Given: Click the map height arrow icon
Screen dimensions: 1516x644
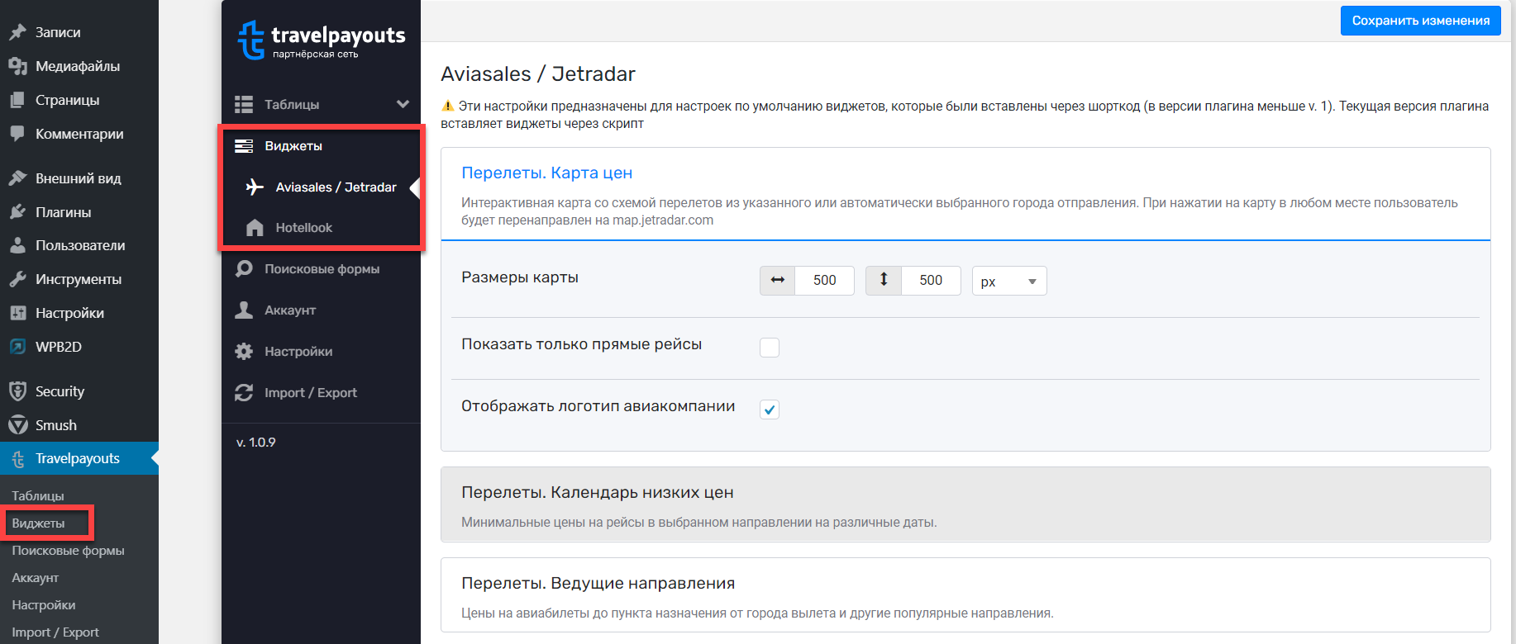Looking at the screenshot, I should (884, 280).
